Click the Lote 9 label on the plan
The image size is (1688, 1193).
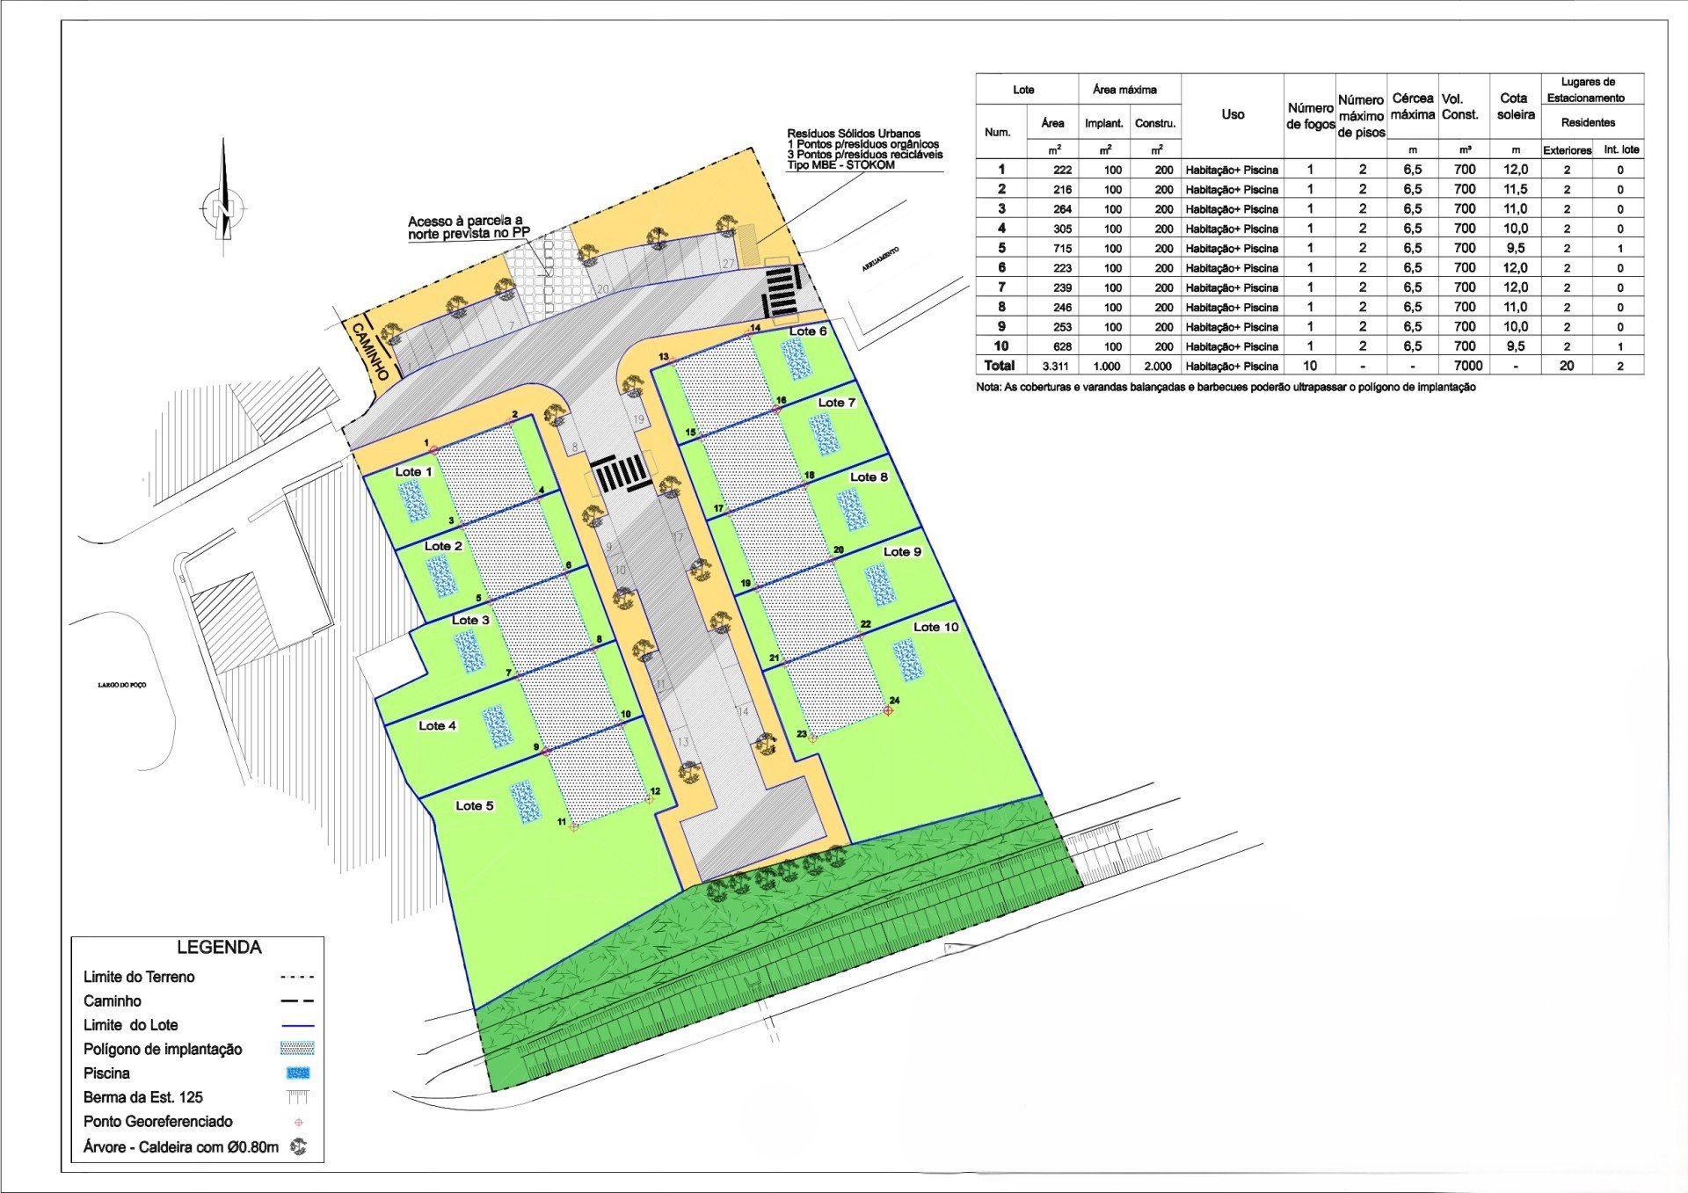pos(902,551)
